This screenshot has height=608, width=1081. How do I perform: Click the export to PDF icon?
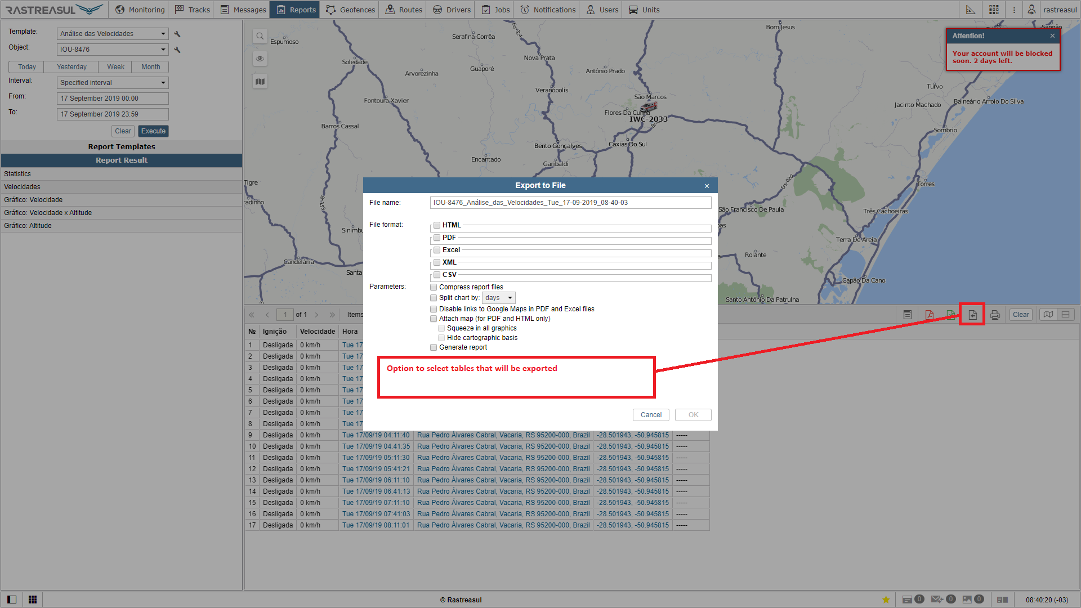pos(929,315)
